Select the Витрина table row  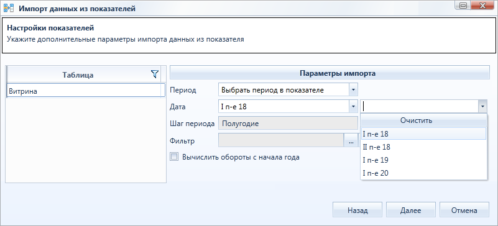click(86, 91)
